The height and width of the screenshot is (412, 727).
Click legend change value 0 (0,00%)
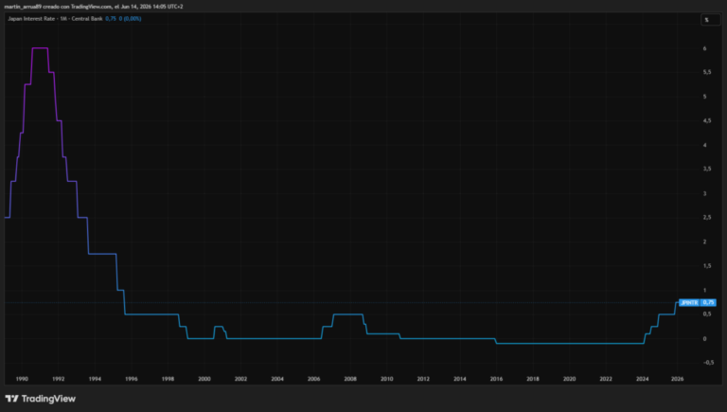pos(130,19)
